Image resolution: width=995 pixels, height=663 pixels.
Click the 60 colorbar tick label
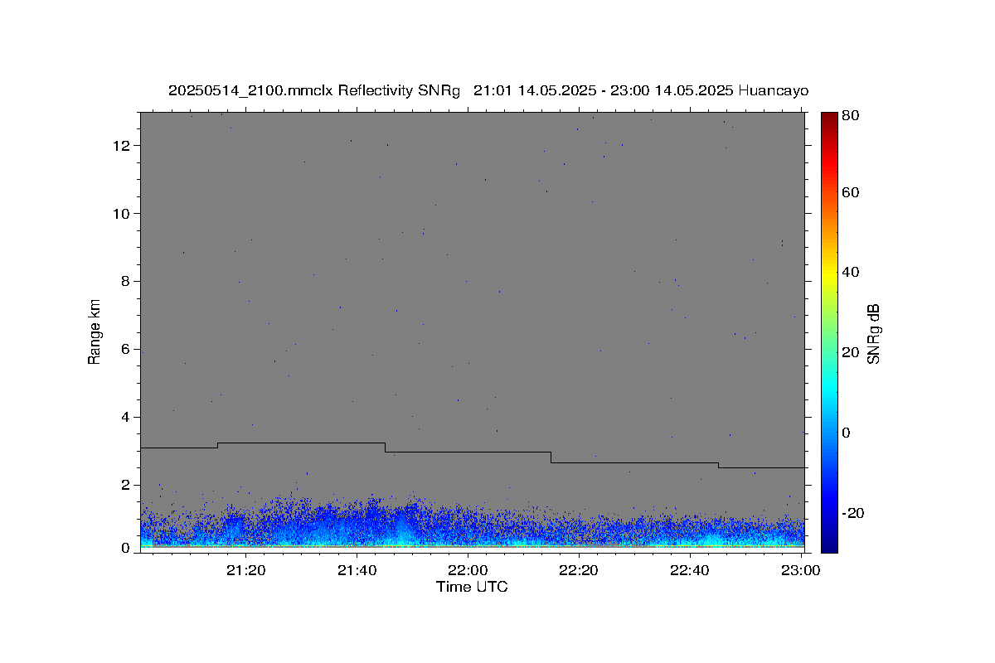point(851,192)
